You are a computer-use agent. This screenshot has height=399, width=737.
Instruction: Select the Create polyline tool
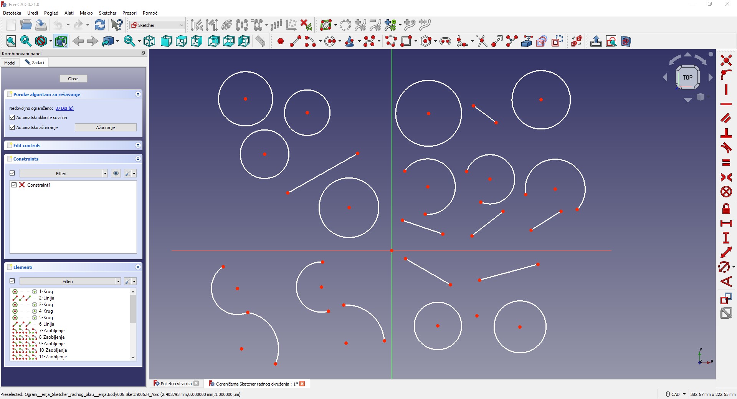click(391, 41)
